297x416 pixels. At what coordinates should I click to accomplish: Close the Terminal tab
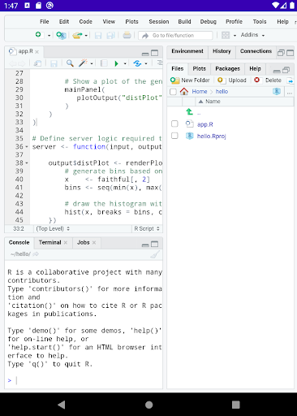[66, 243]
